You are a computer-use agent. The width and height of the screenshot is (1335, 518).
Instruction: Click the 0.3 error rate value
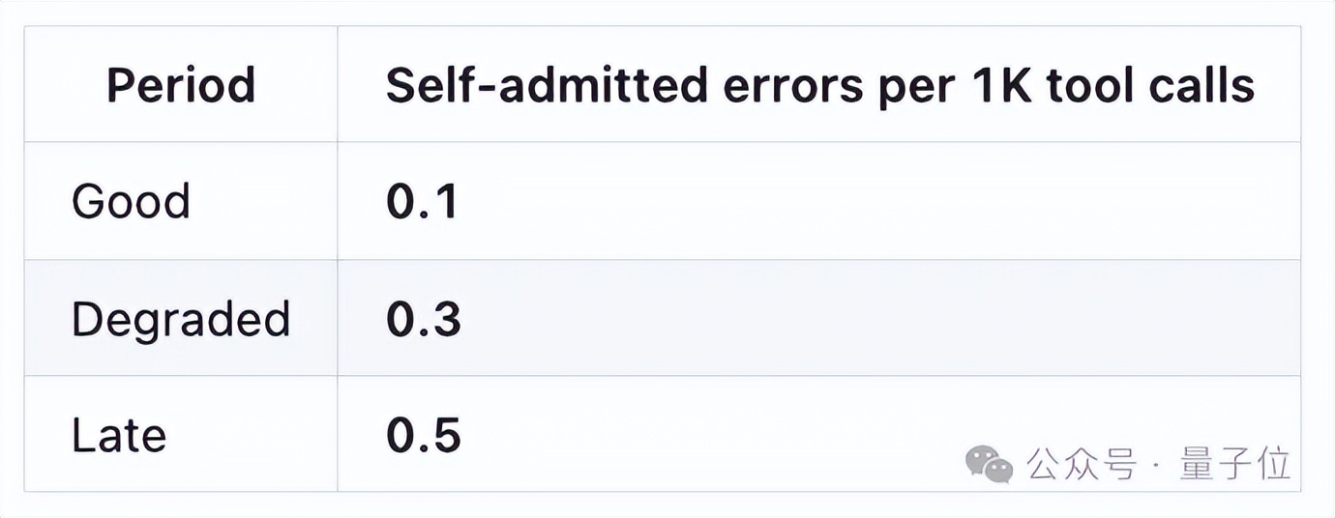[424, 319]
